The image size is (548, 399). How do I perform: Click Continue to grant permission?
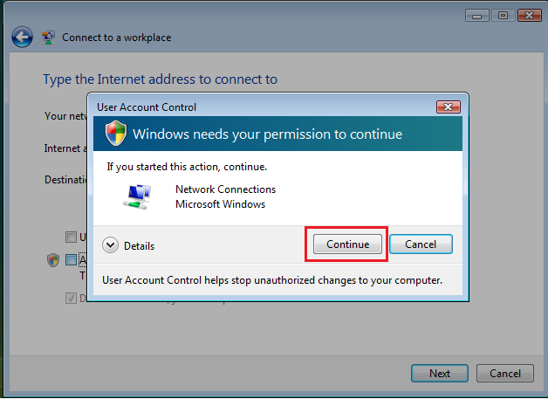[x=347, y=244]
